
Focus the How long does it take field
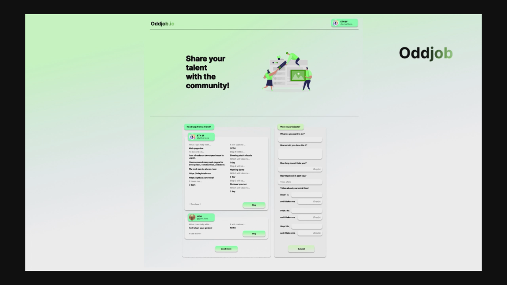coord(300,169)
